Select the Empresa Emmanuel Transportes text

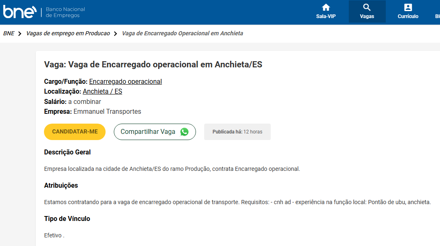pos(92,112)
